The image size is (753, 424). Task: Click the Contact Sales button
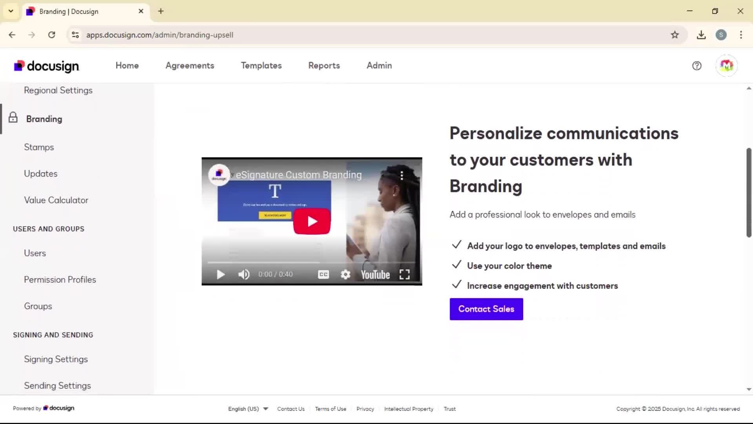coord(486,309)
